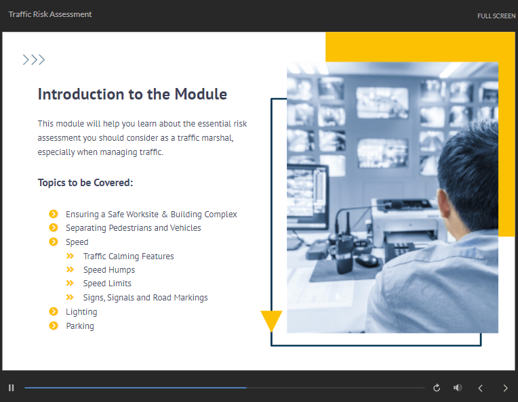Enter FULL SCREEN mode

496,16
